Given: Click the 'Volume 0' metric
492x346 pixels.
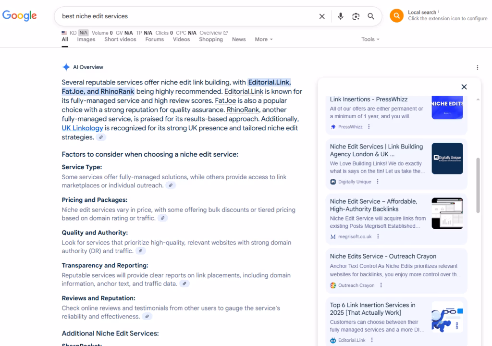Looking at the screenshot, I should click(x=102, y=33).
